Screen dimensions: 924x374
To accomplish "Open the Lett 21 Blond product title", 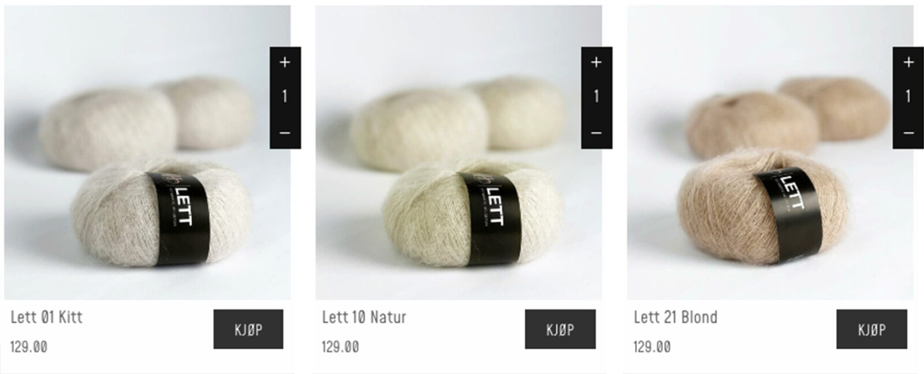I will tap(675, 317).
